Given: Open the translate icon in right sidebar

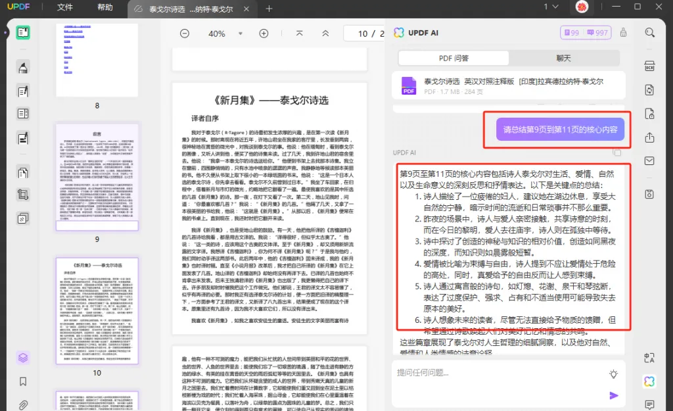Looking at the screenshot, I should [x=649, y=358].
